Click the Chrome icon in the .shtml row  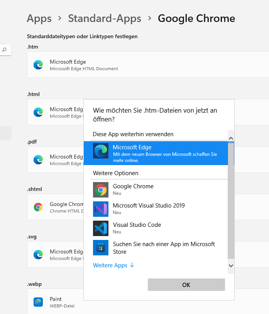(38, 207)
